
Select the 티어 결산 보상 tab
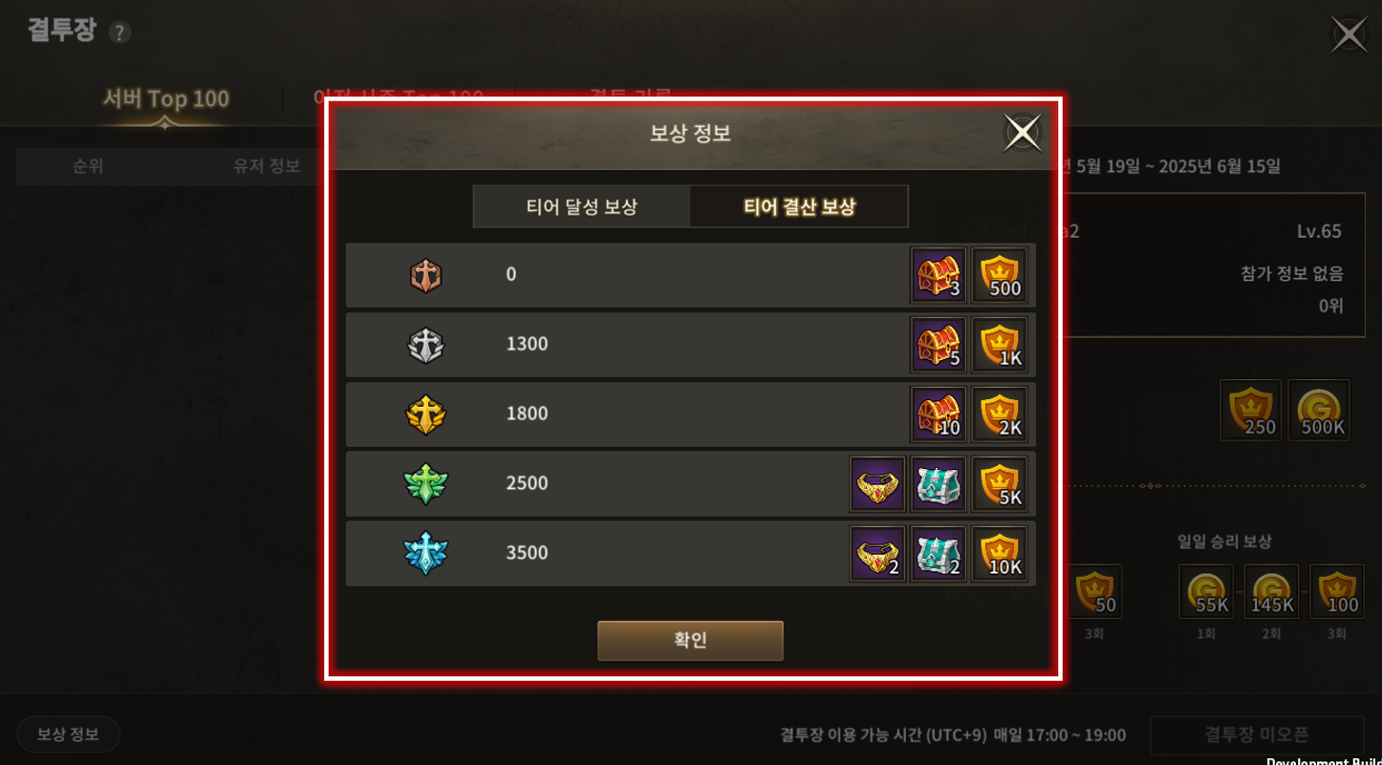(x=799, y=206)
